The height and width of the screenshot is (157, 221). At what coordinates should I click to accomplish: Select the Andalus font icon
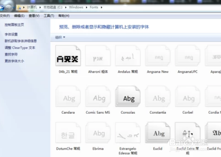128,56
